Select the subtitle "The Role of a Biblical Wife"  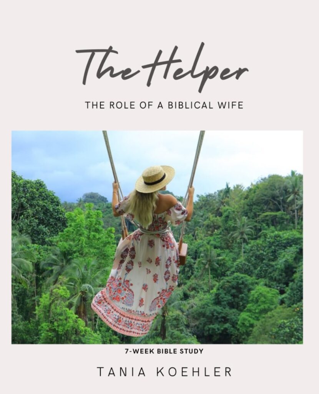(164, 105)
